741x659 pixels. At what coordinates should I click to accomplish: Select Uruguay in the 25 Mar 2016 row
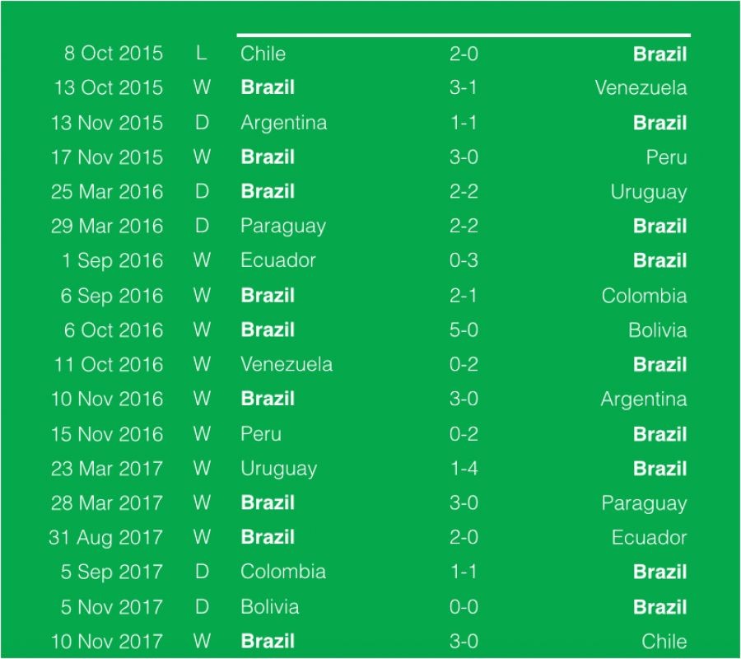pos(648,192)
